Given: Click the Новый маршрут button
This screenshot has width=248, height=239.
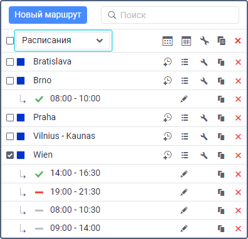Looking at the screenshot, I should tap(48, 15).
